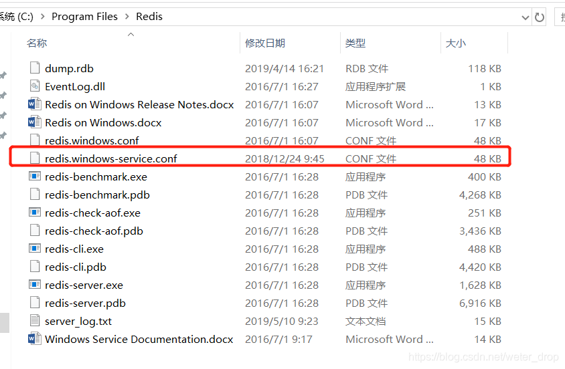Select redis-check-aof.pdb file name
This screenshot has width=565, height=369.
(x=94, y=231)
